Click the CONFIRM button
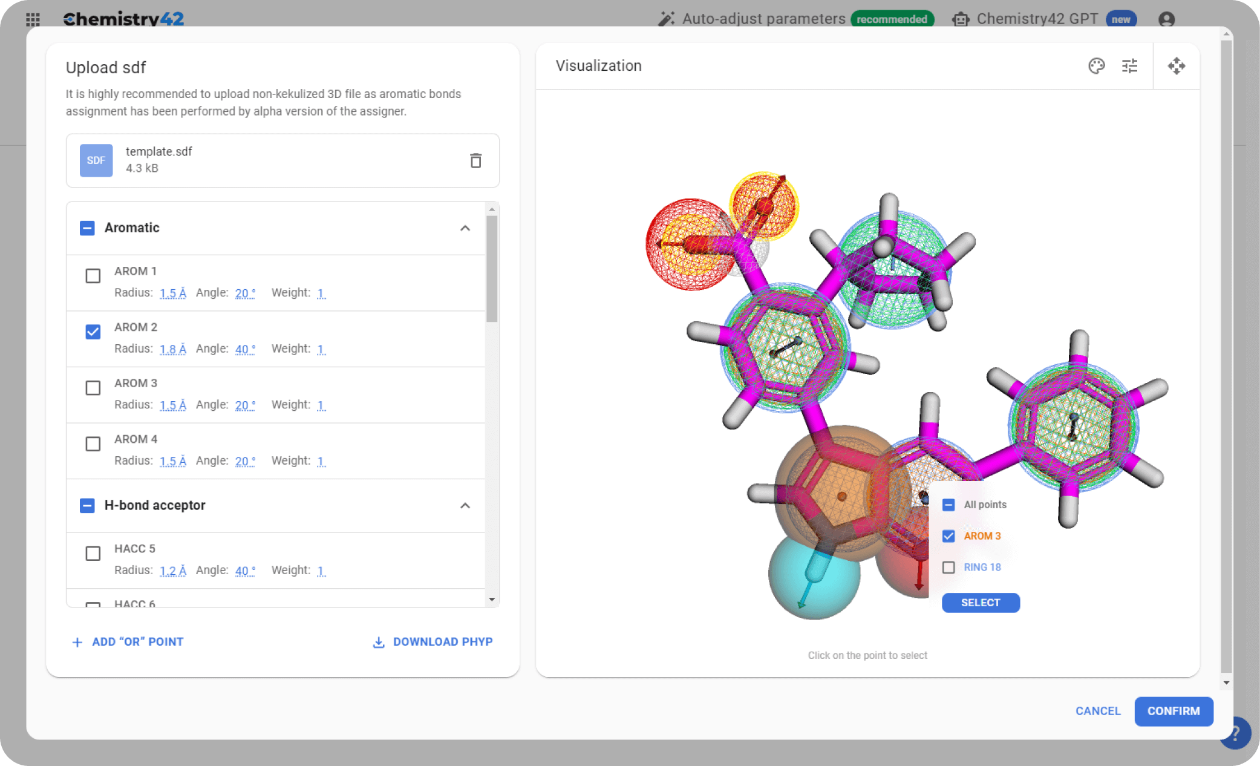Image resolution: width=1260 pixels, height=766 pixels. [x=1173, y=711]
